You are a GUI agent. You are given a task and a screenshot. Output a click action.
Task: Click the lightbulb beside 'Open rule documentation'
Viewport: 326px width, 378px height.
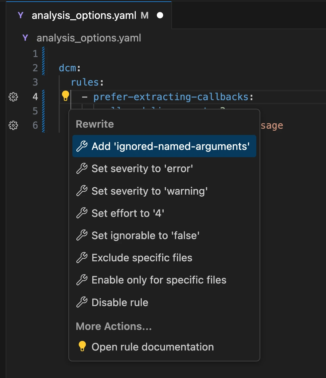pyautogui.click(x=82, y=346)
